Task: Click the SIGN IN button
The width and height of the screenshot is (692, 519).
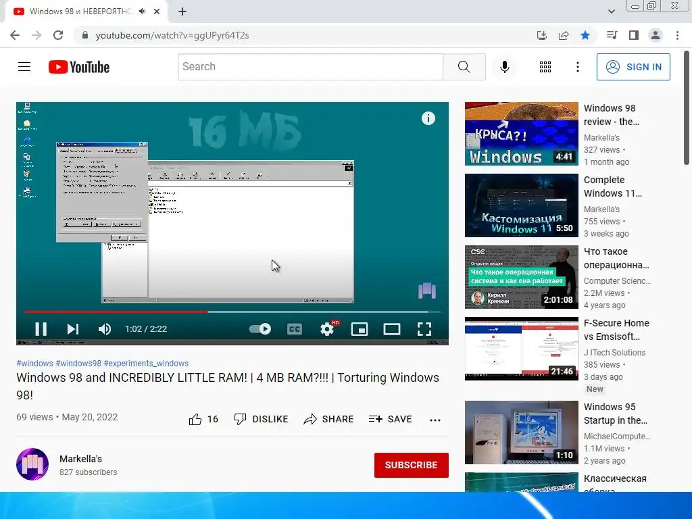Action: pos(633,67)
